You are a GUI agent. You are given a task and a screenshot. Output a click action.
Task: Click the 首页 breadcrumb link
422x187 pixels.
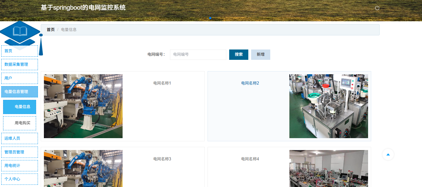tap(51, 30)
